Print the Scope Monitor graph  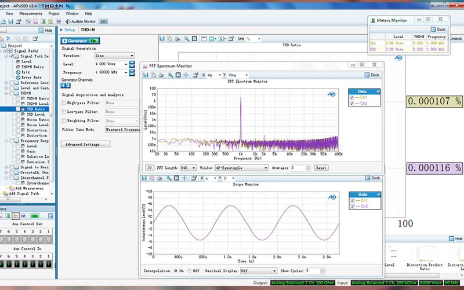coord(159,178)
